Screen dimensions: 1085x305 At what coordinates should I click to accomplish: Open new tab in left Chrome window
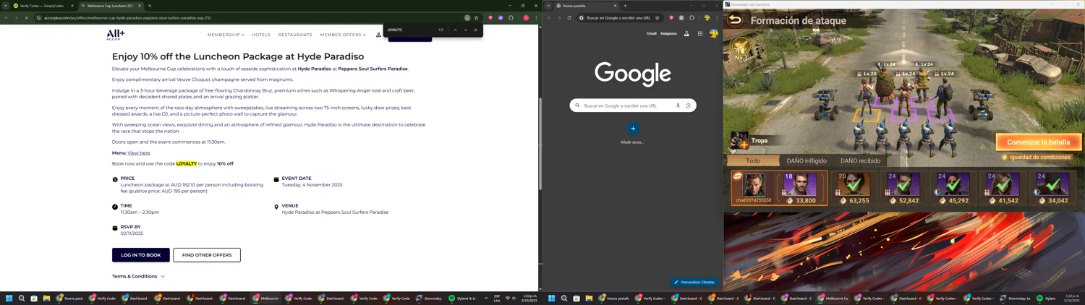150,6
